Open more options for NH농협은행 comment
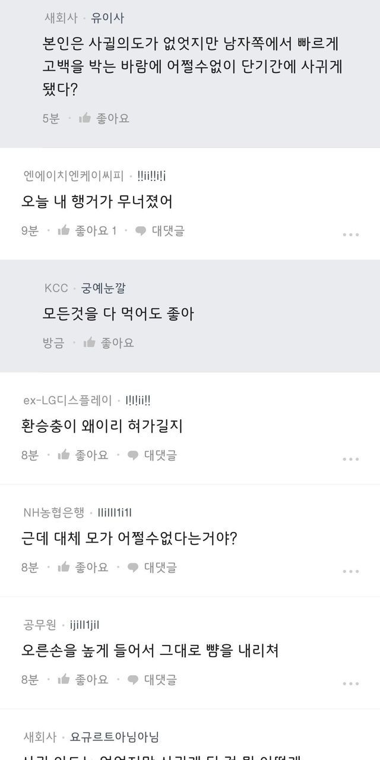The image size is (380, 760). point(350,571)
